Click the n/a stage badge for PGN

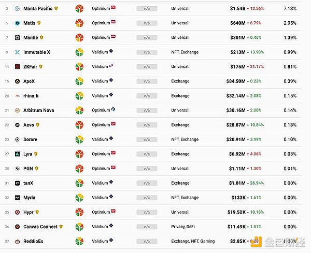147,168
